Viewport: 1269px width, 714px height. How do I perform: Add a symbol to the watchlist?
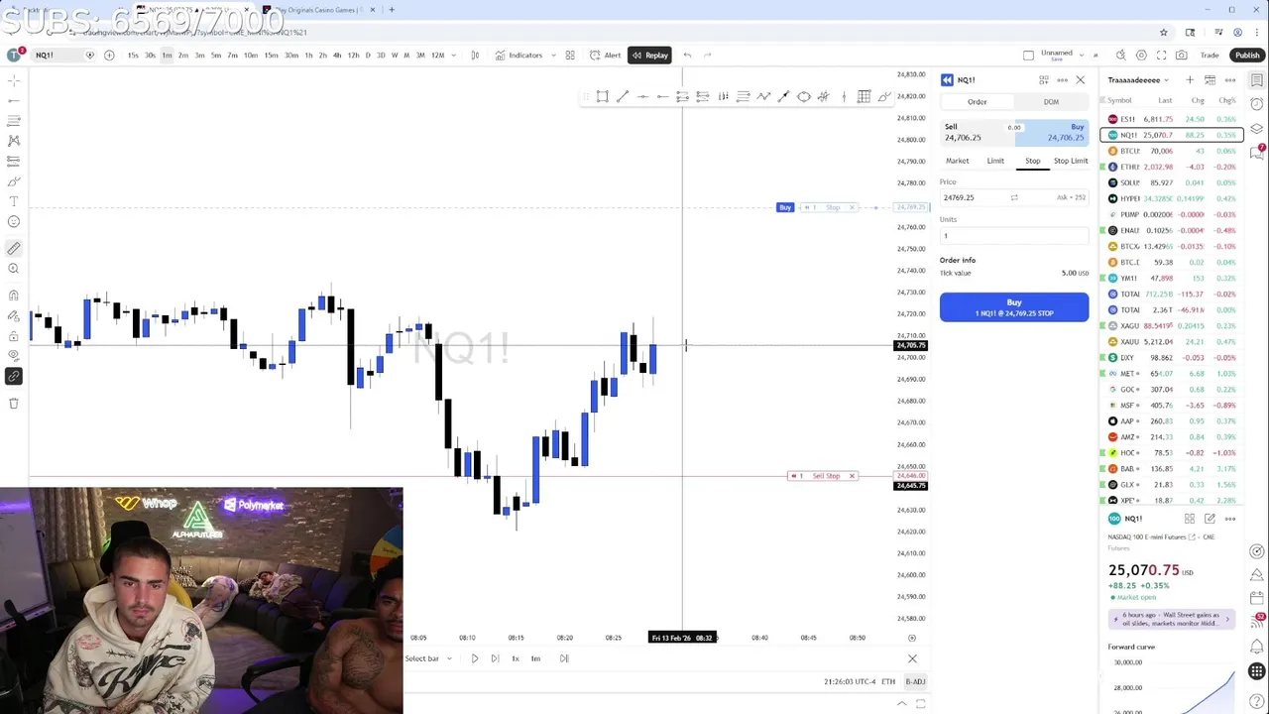point(1190,80)
